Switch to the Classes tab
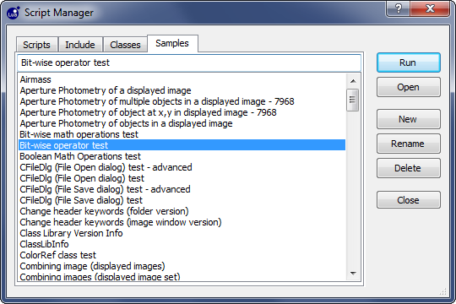456x304 pixels. [x=125, y=45]
